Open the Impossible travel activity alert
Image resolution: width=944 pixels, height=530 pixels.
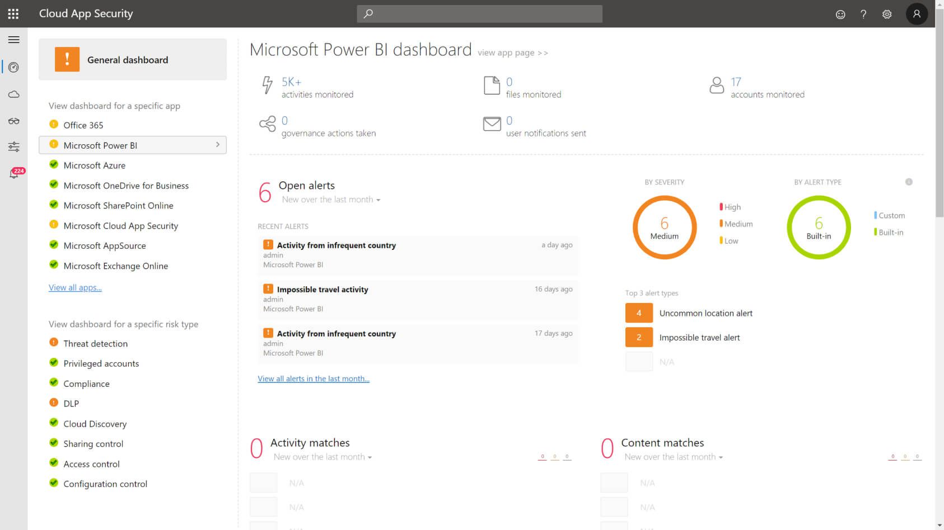point(418,299)
